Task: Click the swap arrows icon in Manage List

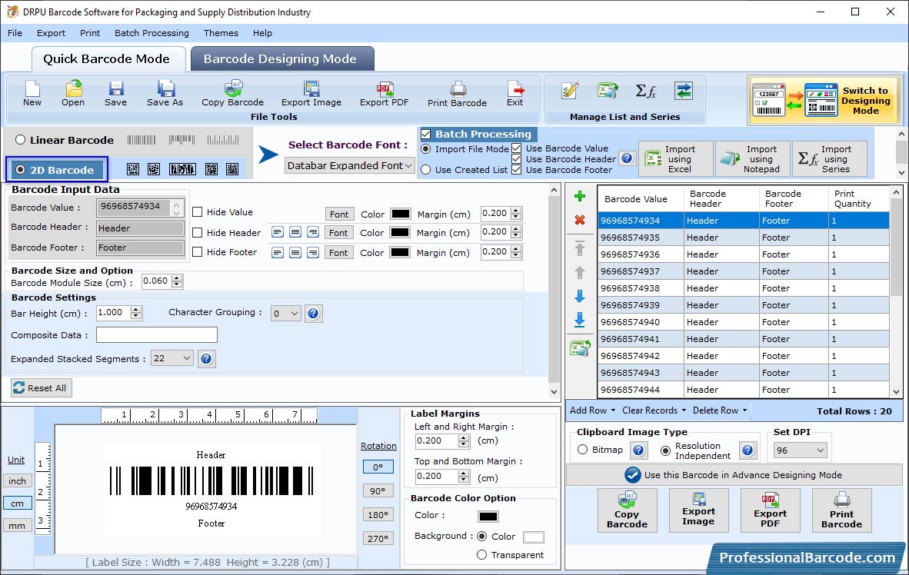Action: tap(684, 91)
